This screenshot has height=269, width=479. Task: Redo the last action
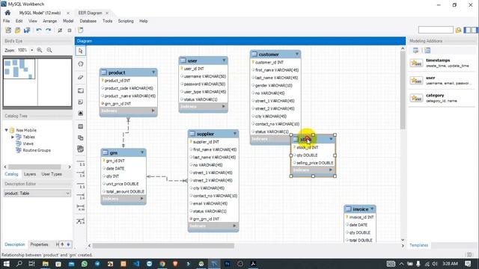pyautogui.click(x=48, y=30)
